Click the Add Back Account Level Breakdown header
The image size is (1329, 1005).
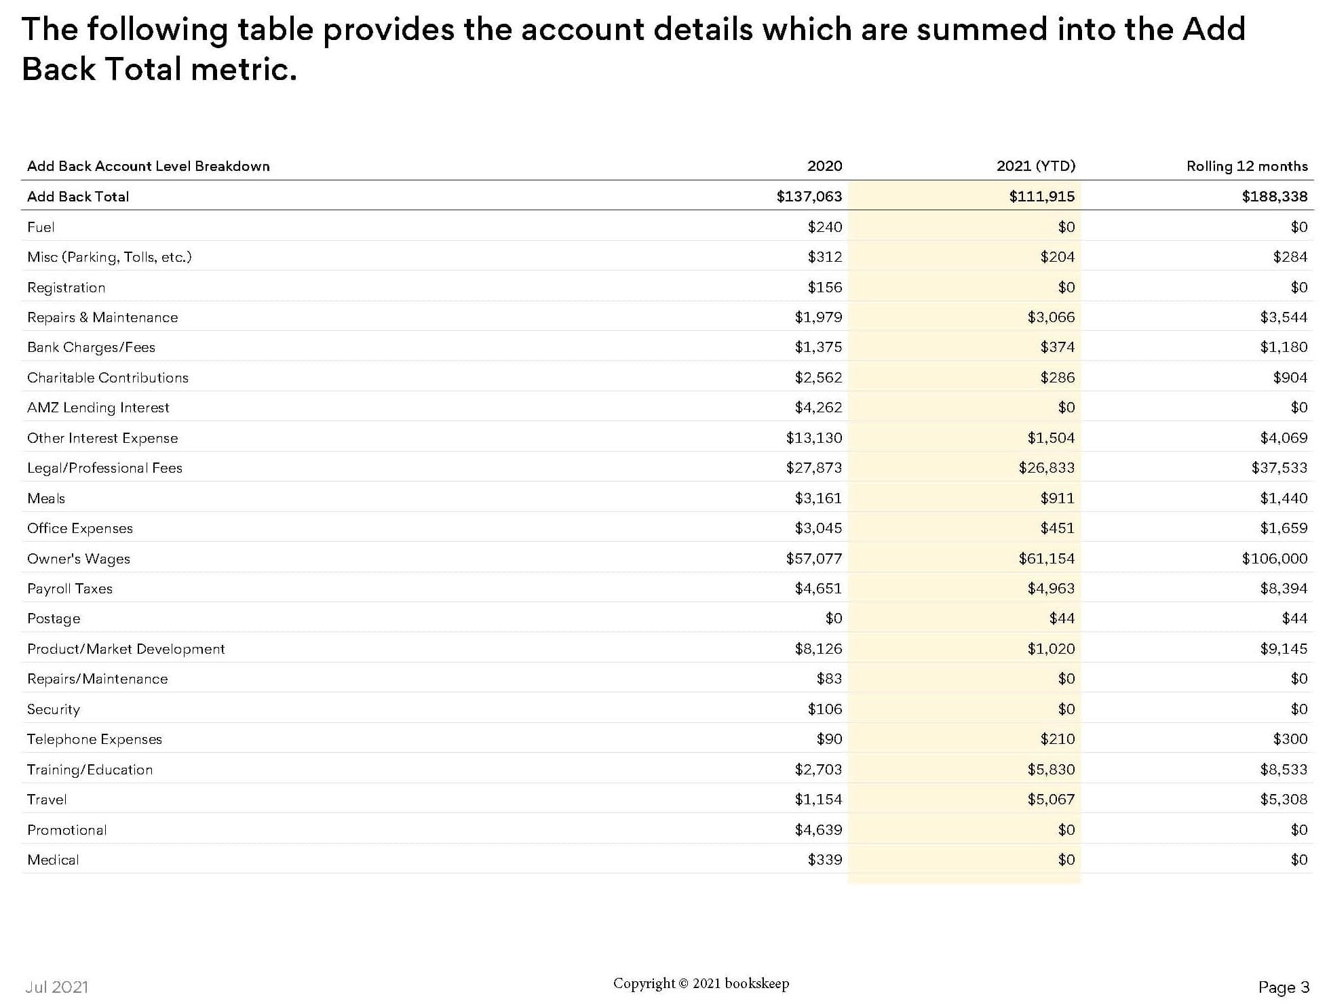[x=149, y=166]
